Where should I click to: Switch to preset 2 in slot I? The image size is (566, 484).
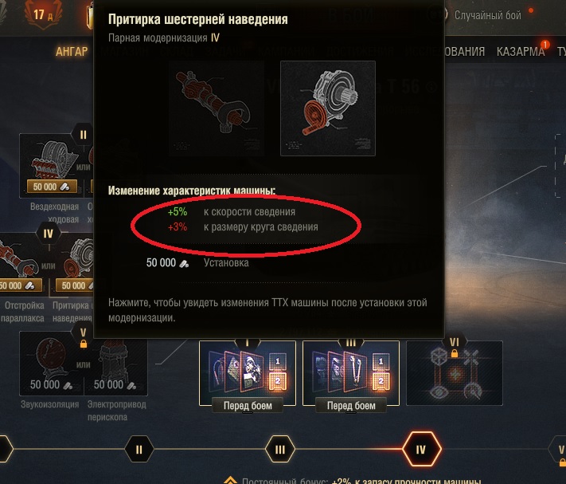point(278,381)
